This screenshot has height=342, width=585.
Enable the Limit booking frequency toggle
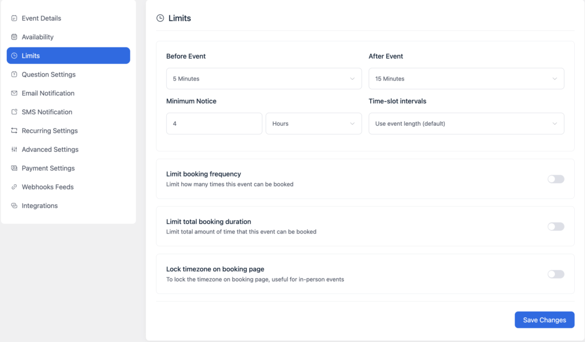point(555,179)
